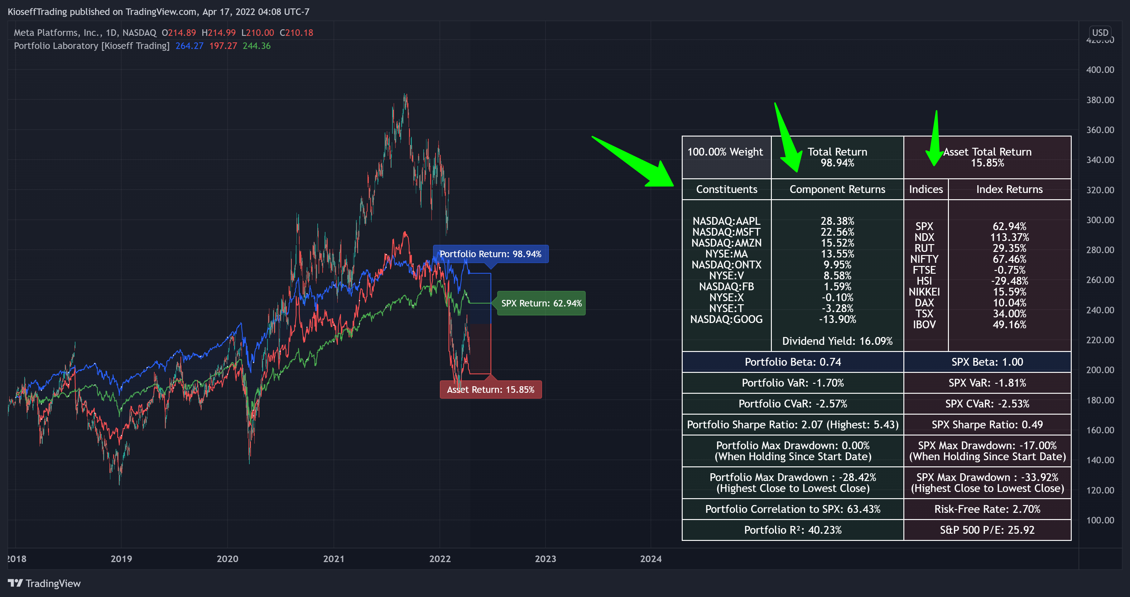Click the Indices column header

click(926, 189)
